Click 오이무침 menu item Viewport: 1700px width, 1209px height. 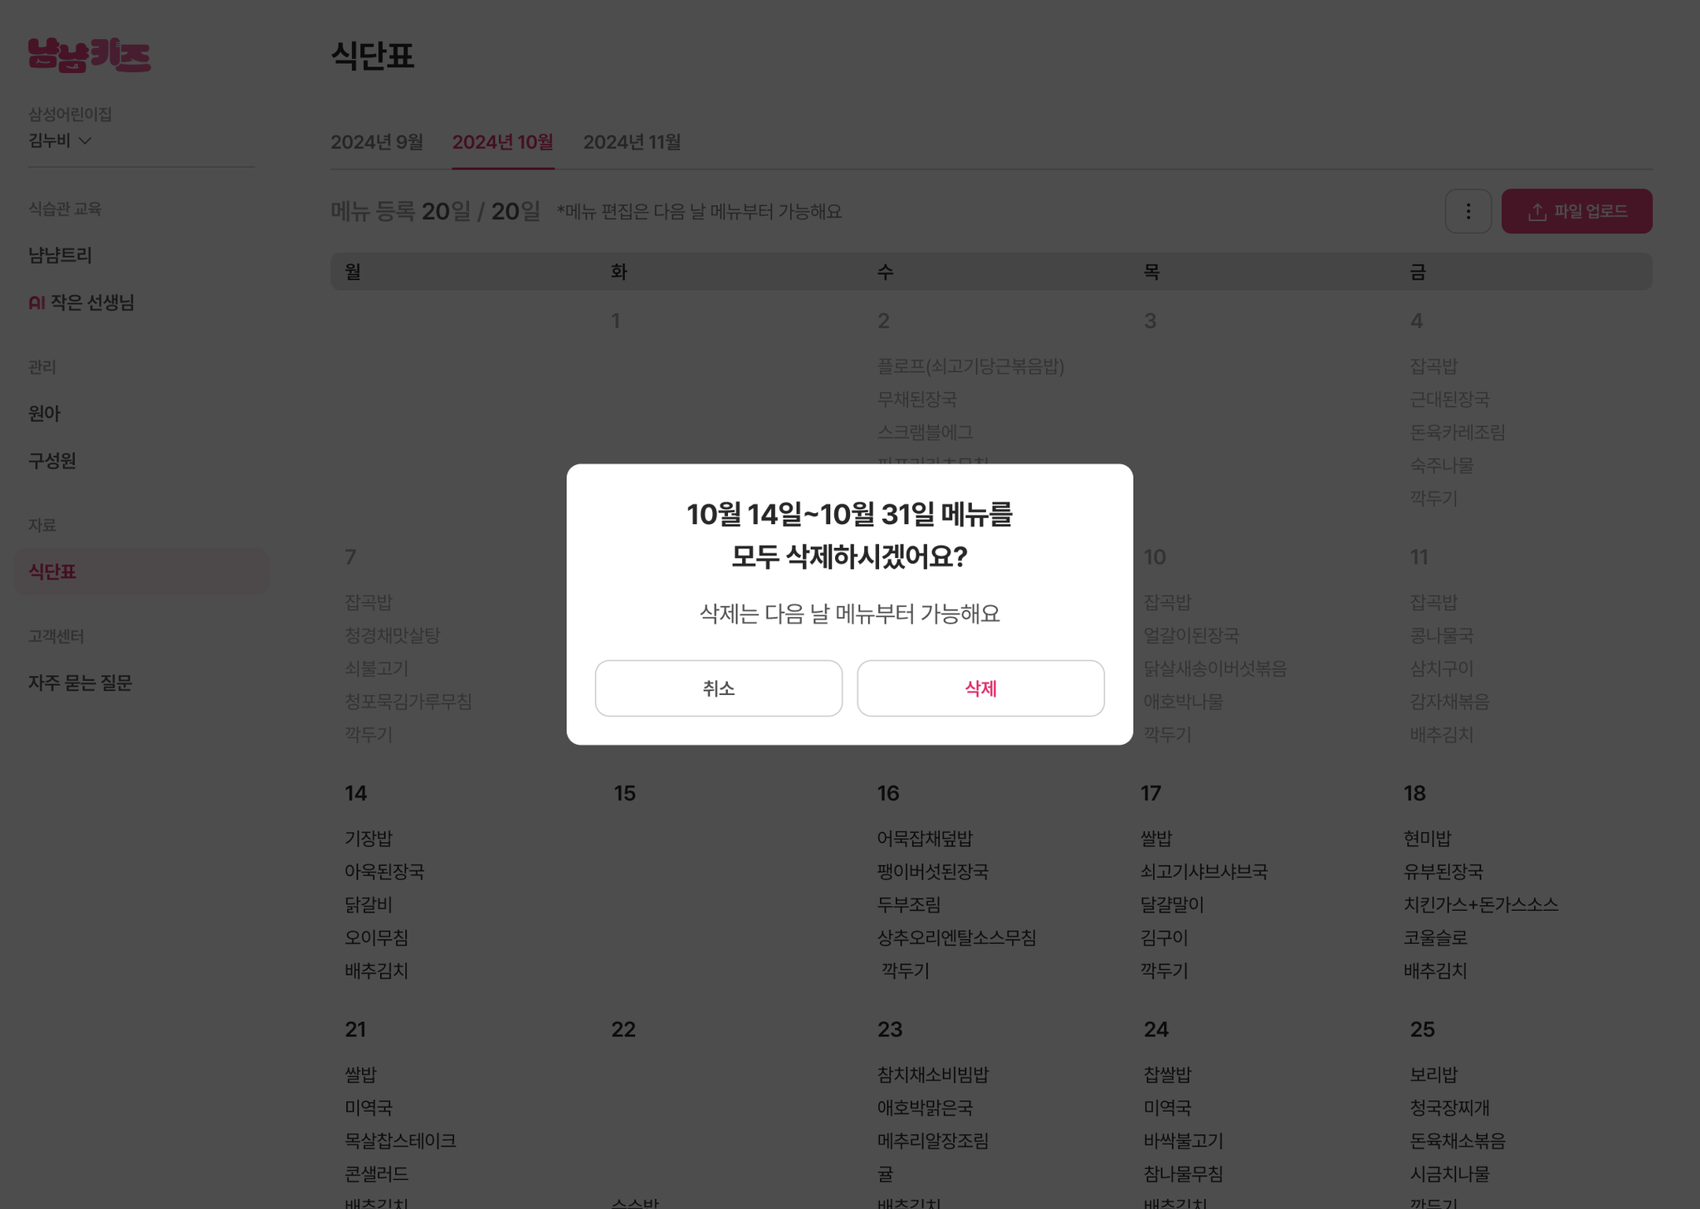[377, 937]
